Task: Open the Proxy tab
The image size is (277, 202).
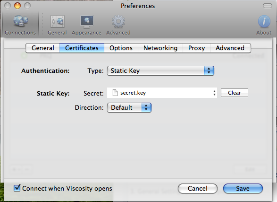Action: click(x=196, y=48)
